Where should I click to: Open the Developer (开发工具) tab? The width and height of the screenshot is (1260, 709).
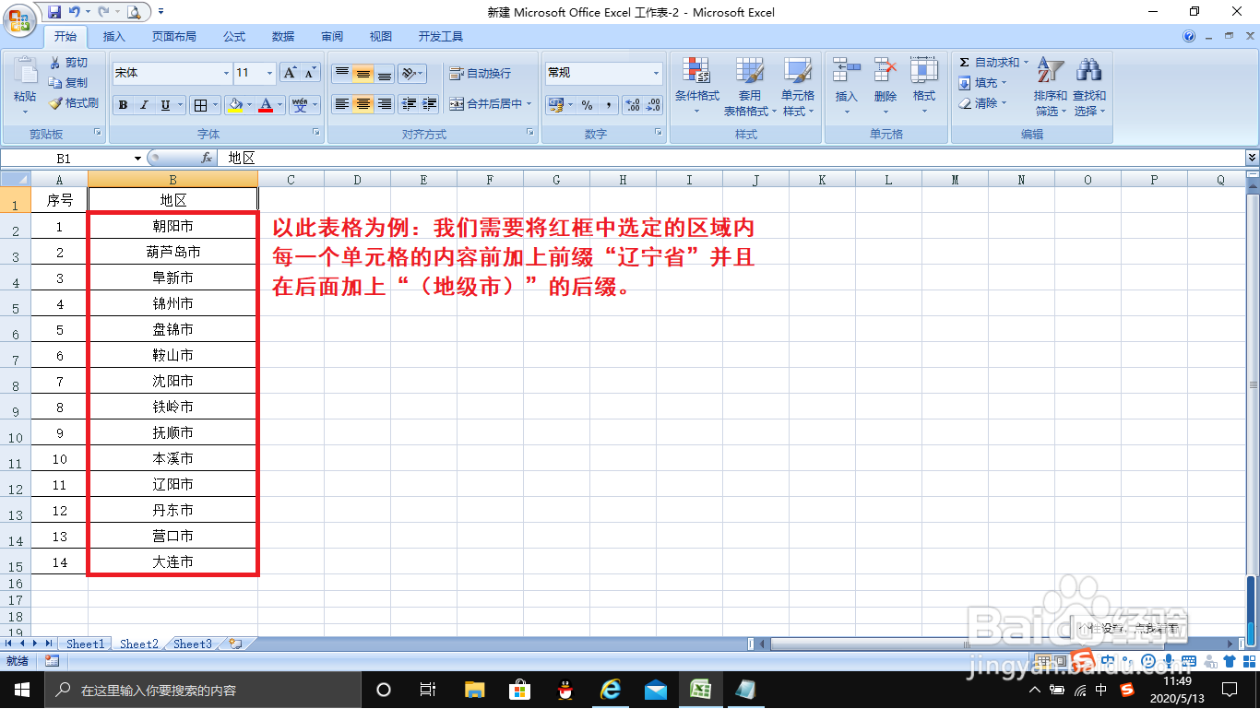441,37
